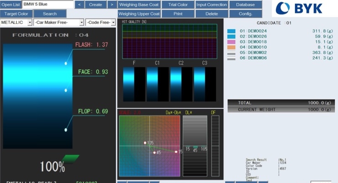The image size is (338, 183).
Task: Click the 241.3 (g) weight value
Action: pyautogui.click(x=322, y=58)
